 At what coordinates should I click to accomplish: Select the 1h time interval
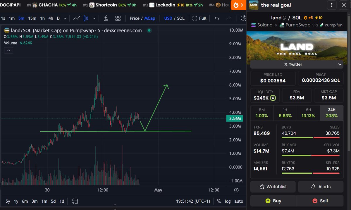42,18
